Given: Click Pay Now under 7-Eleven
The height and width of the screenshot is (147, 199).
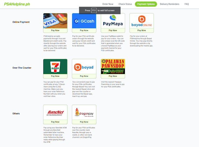Looking at the screenshot, I should [x=55, y=76].
